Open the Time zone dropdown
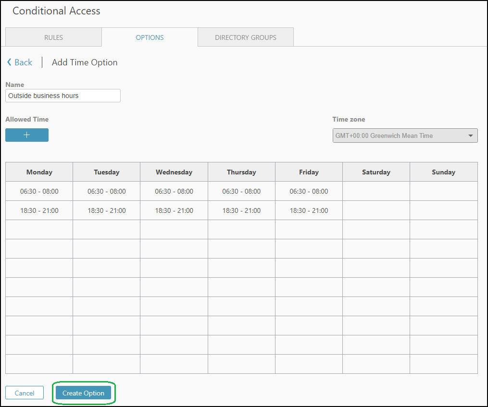 point(405,136)
